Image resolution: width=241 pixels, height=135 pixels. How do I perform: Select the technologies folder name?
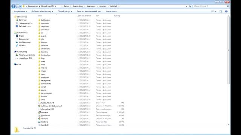click(x=46, y=93)
